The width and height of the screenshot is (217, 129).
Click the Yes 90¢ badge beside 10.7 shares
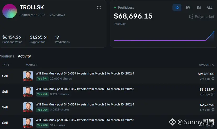[42, 125]
